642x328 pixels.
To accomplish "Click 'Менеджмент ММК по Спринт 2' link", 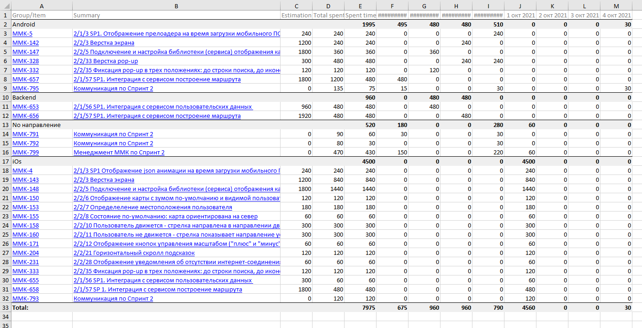I will tap(119, 152).
